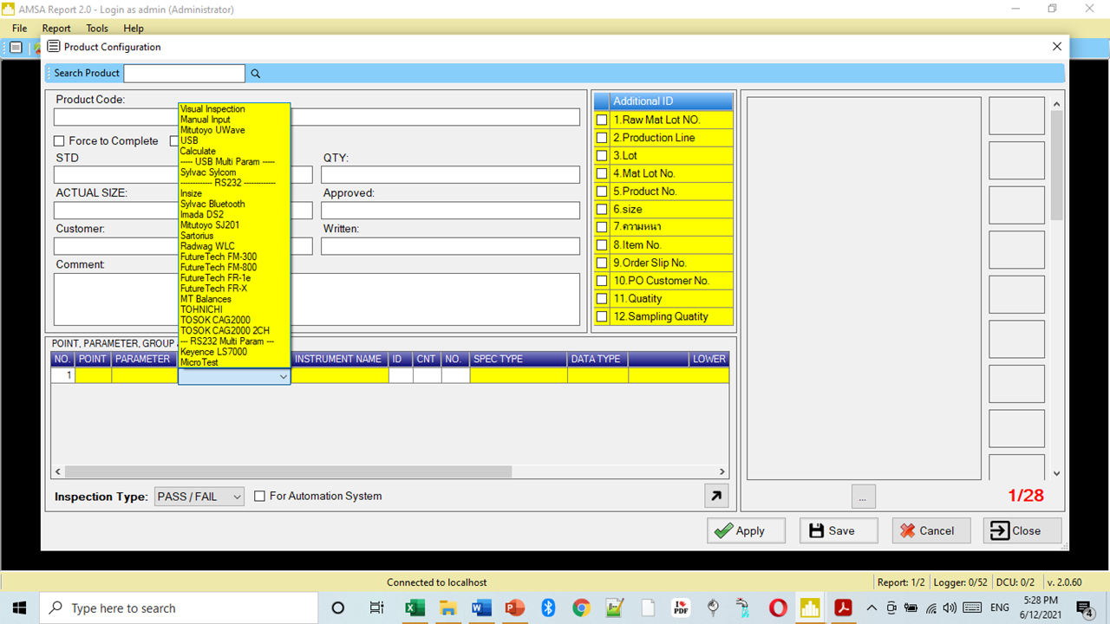Screen dimensions: 1110x624
Task: Click the ellipsis browse button below preview
Action: [x=863, y=497]
